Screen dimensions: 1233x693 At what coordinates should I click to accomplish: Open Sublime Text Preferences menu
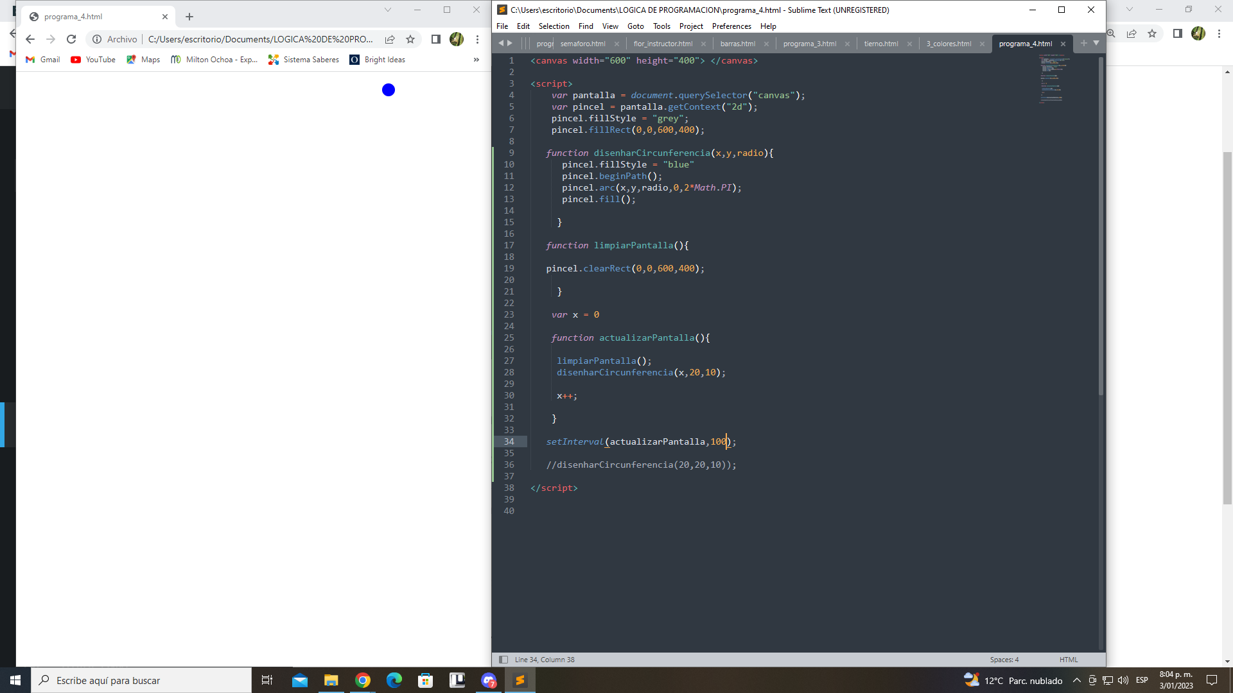pyautogui.click(x=731, y=26)
